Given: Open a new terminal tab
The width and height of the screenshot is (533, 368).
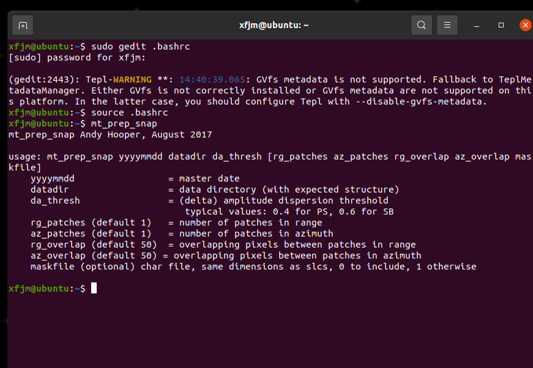Looking at the screenshot, I should point(23,26).
